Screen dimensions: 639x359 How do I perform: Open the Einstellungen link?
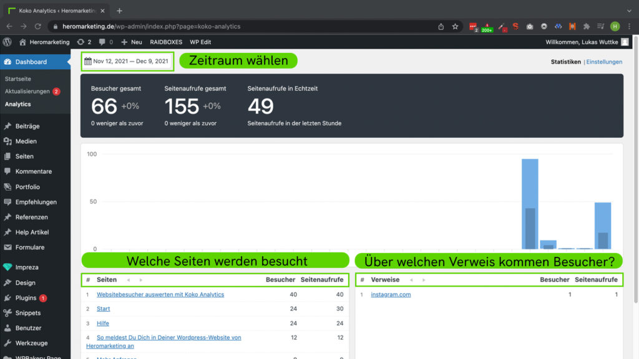click(x=604, y=62)
